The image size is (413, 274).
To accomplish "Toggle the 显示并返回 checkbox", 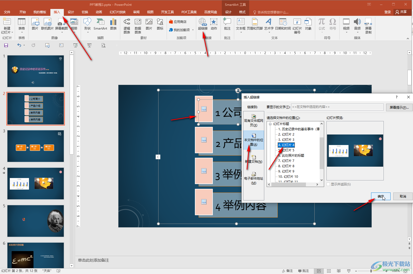I will pos(328,184).
